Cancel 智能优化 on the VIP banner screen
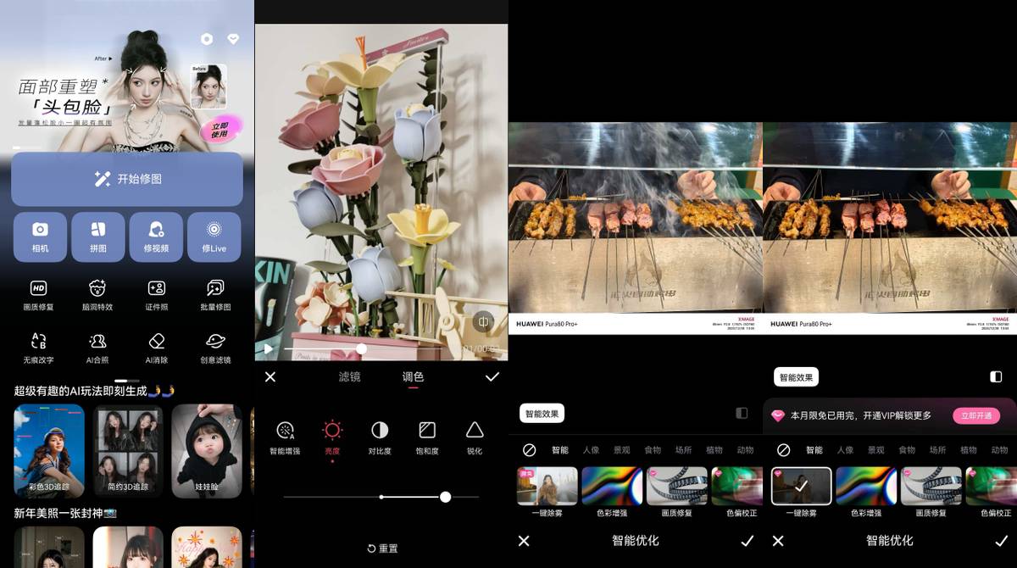Image resolution: width=1017 pixels, height=568 pixels. pyautogui.click(x=778, y=541)
